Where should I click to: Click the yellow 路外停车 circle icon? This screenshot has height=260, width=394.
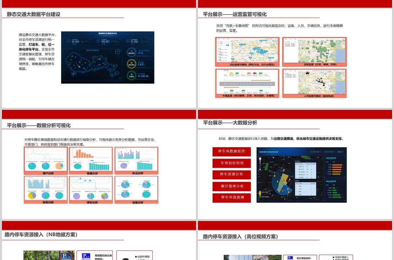click(x=131, y=64)
